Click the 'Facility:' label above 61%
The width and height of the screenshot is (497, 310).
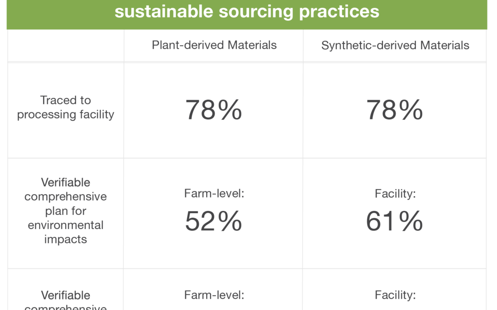click(x=395, y=193)
